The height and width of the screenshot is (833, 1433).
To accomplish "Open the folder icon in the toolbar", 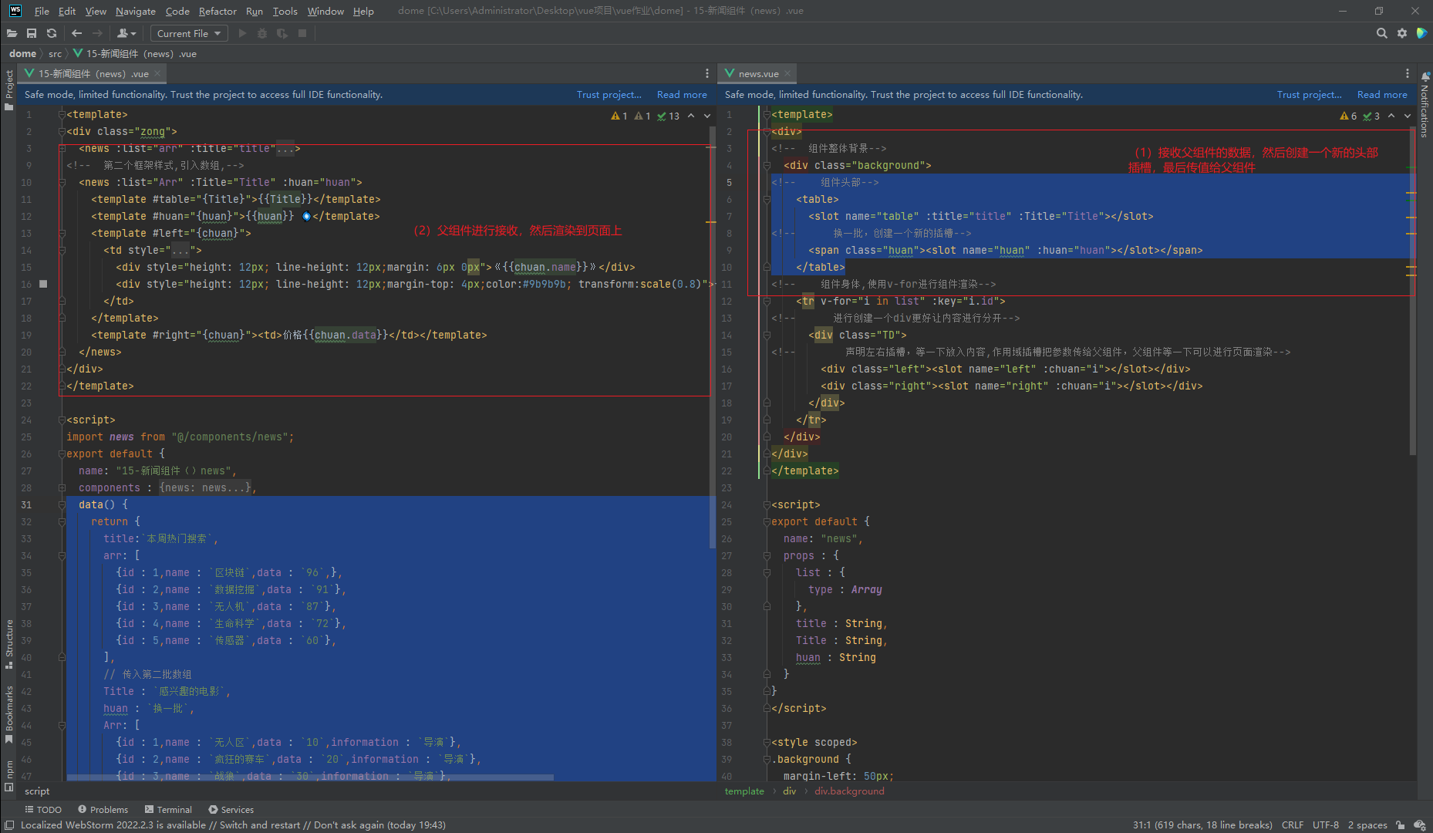I will coord(12,33).
